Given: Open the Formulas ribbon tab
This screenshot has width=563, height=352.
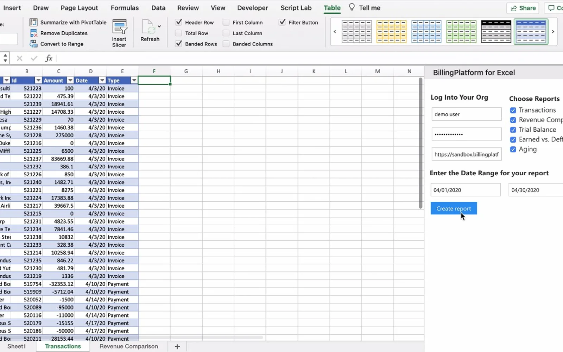Looking at the screenshot, I should pos(125,8).
